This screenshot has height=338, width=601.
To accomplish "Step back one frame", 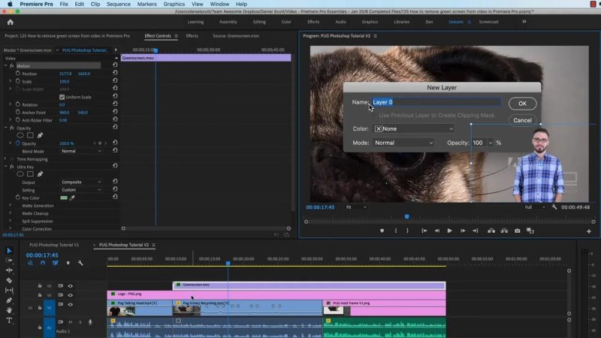I will click(437, 231).
